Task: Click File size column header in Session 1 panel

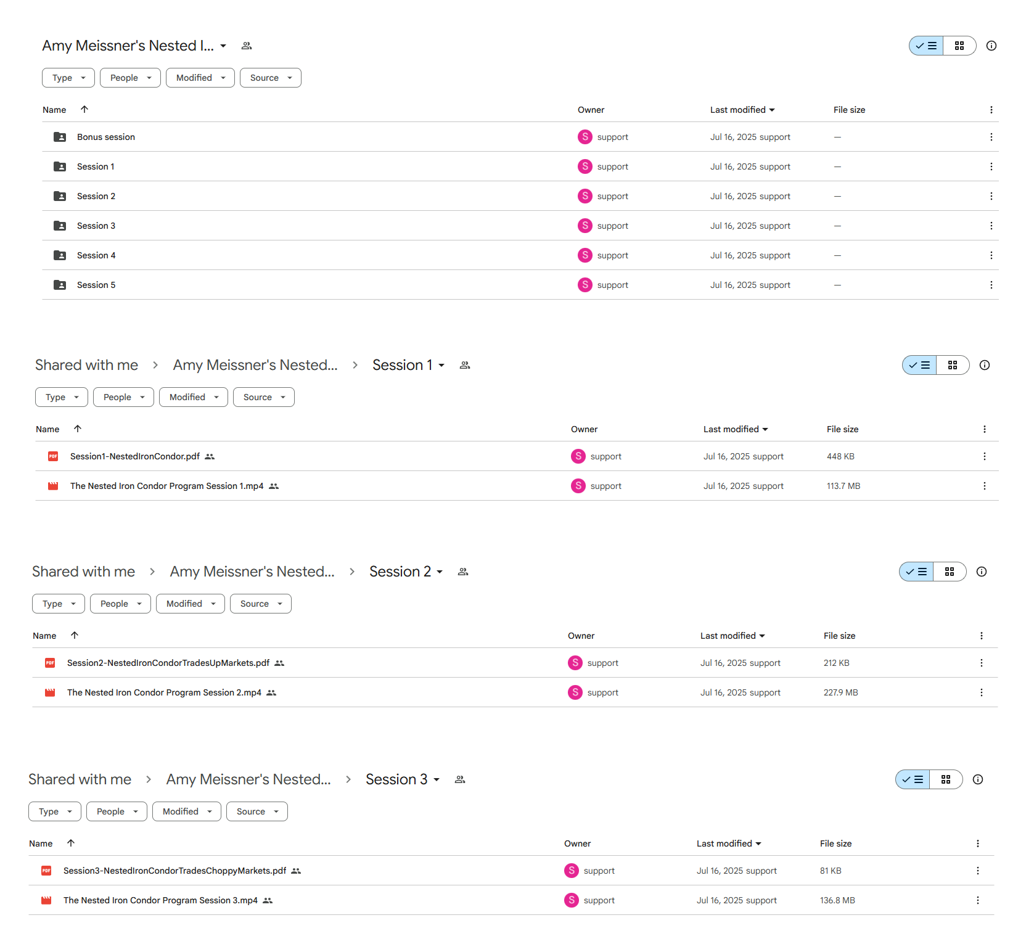Action: coord(842,429)
